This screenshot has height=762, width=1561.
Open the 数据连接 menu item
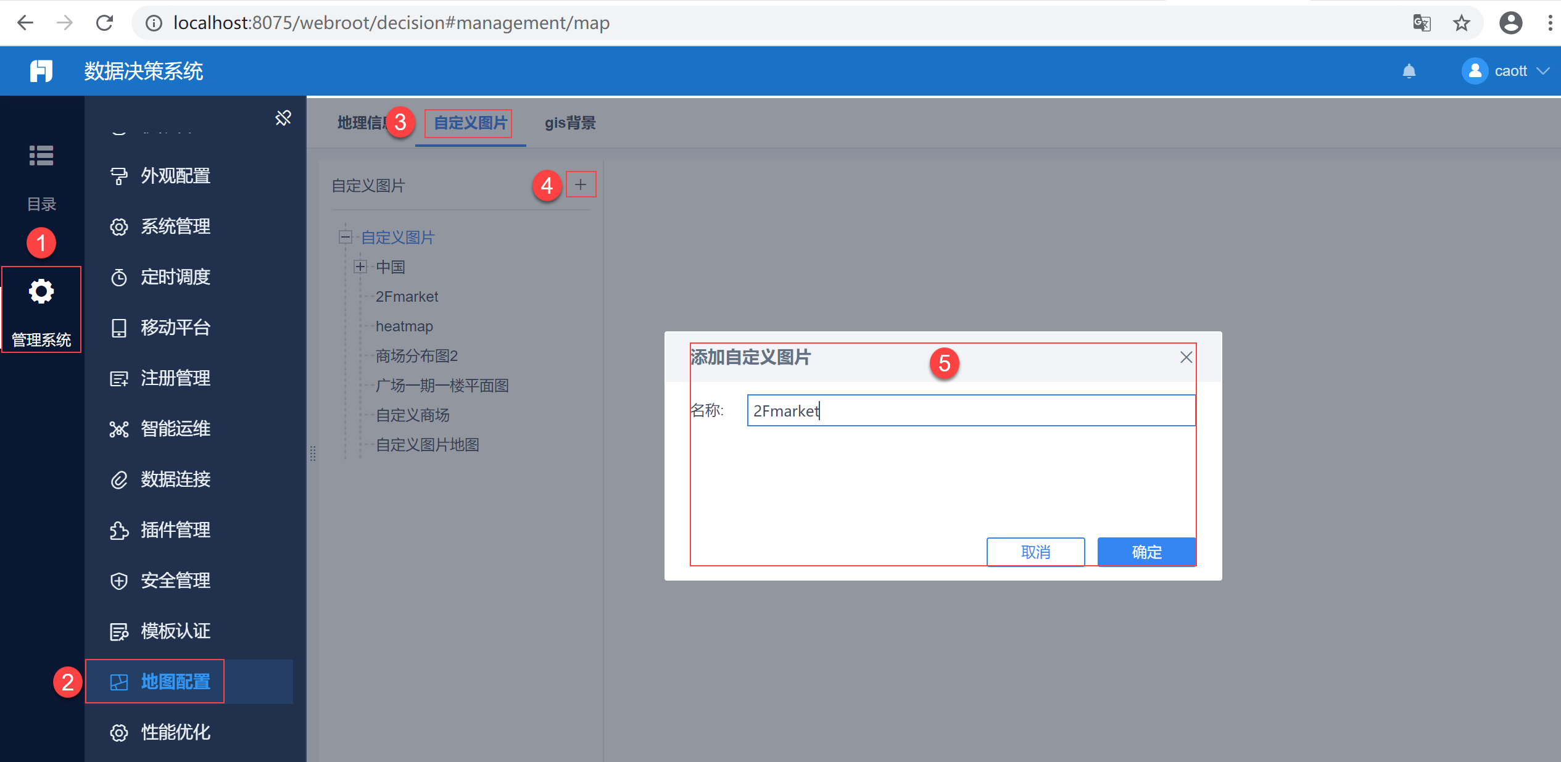point(175,479)
